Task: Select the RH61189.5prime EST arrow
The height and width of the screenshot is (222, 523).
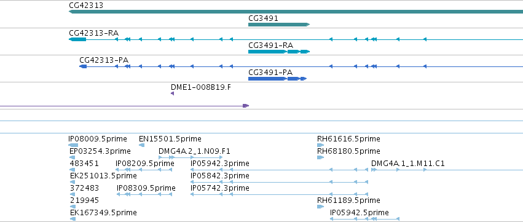Action: (x=320, y=207)
